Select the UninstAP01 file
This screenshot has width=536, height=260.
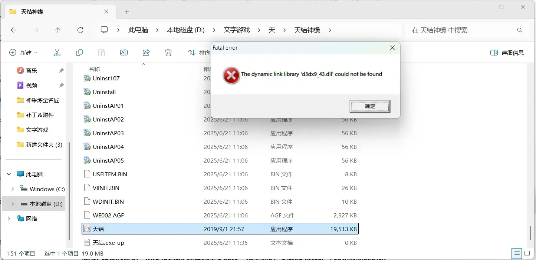(108, 106)
